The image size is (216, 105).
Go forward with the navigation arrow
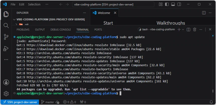click(67, 4)
